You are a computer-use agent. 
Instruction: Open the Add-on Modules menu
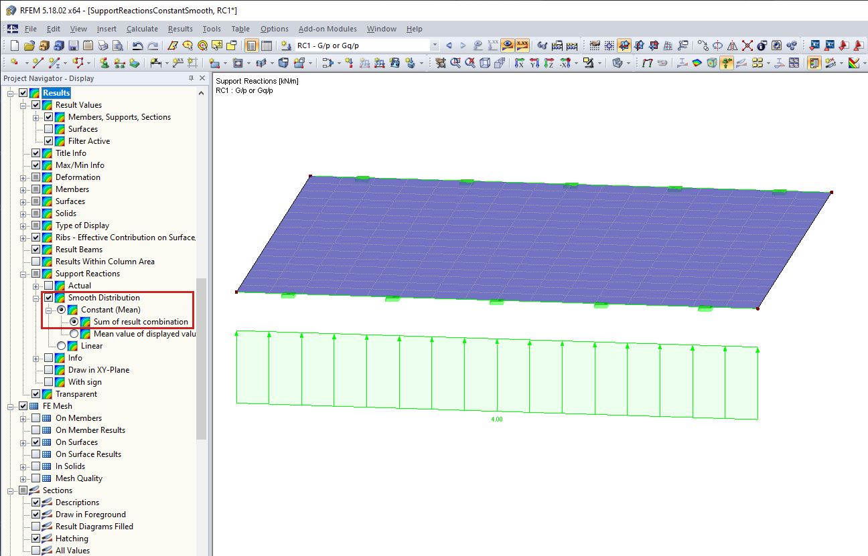328,29
